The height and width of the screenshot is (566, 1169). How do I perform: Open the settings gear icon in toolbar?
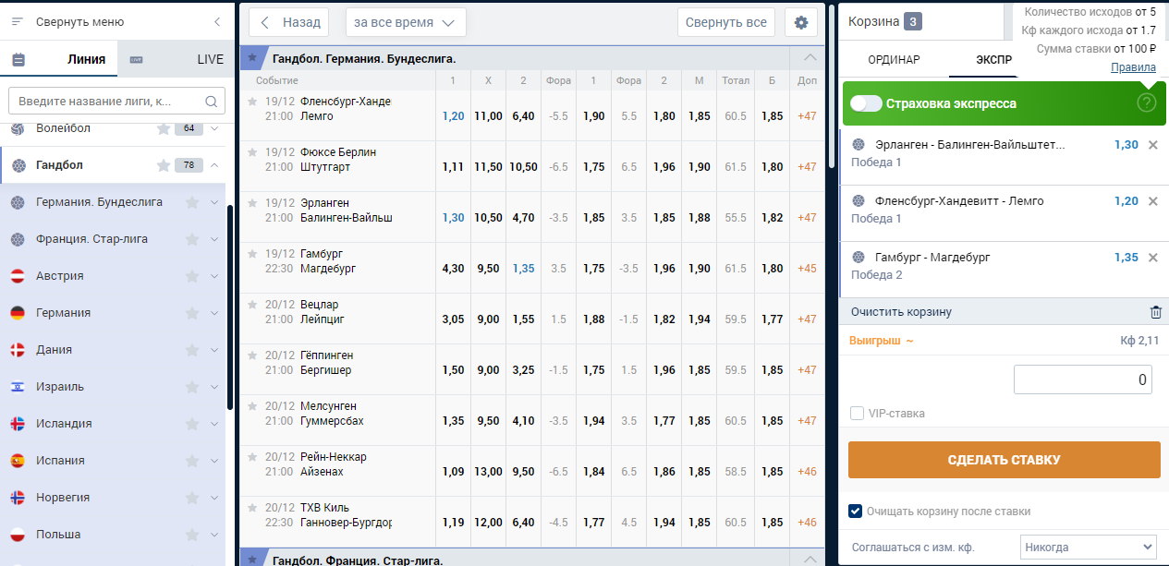pyautogui.click(x=800, y=22)
